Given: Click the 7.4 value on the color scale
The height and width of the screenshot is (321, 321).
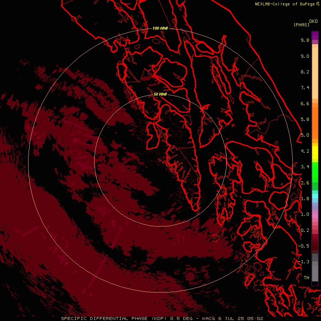Looking at the screenshot, I should point(305,88).
